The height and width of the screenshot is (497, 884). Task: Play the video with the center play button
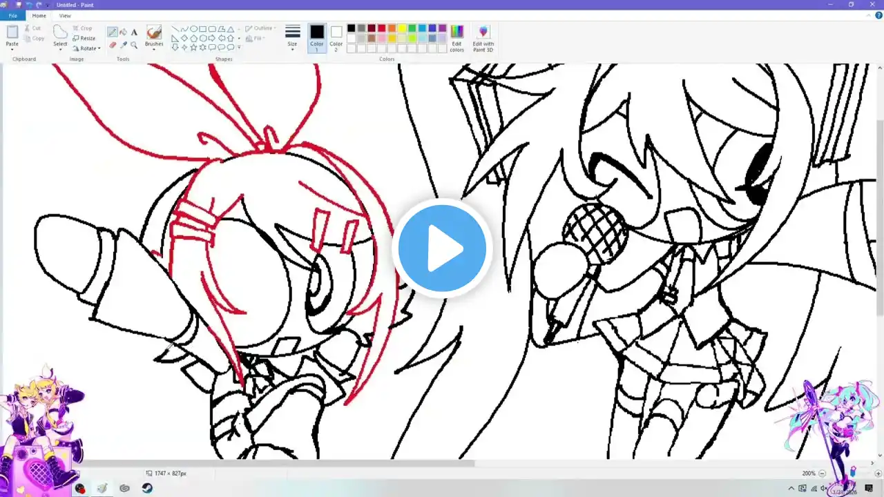442,248
